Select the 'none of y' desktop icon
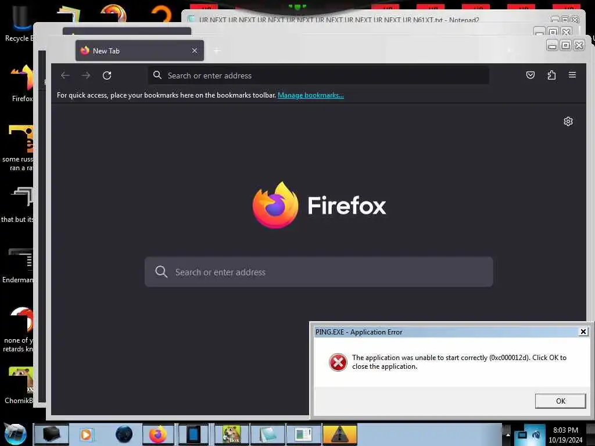The width and height of the screenshot is (595, 446). coord(18,330)
